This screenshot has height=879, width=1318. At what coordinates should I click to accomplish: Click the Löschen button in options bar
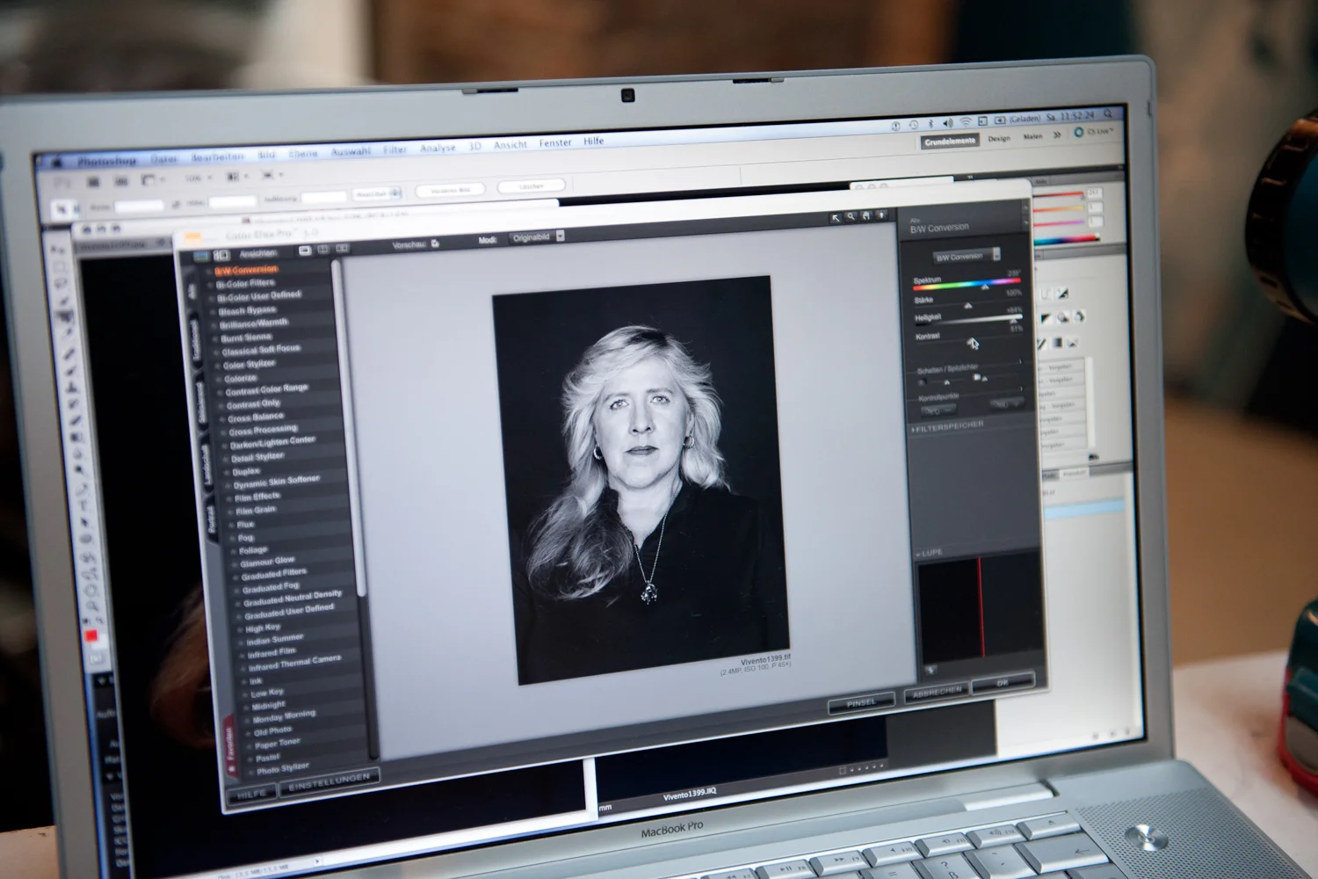pos(532,185)
